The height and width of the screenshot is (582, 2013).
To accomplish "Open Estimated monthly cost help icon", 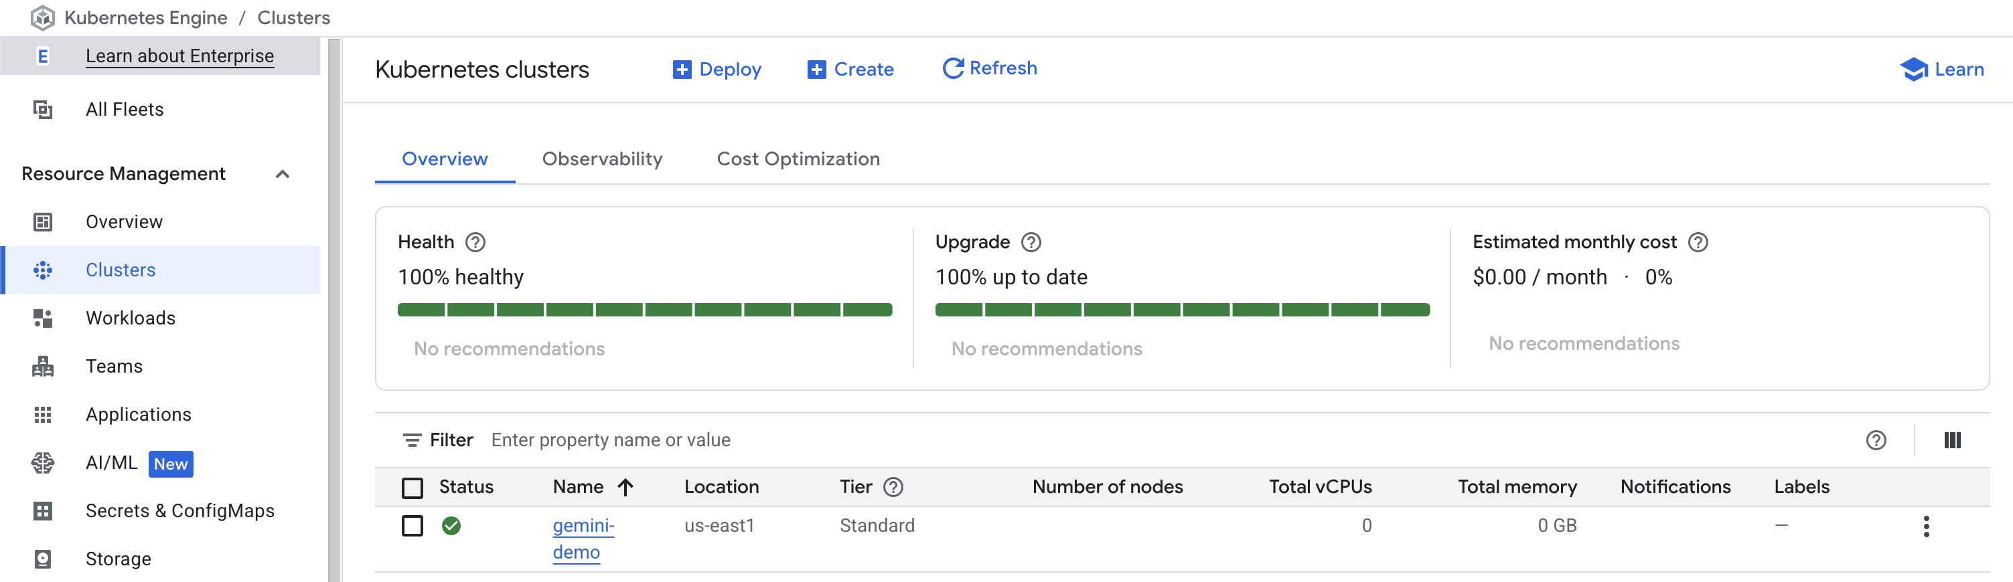I will click(x=1698, y=243).
